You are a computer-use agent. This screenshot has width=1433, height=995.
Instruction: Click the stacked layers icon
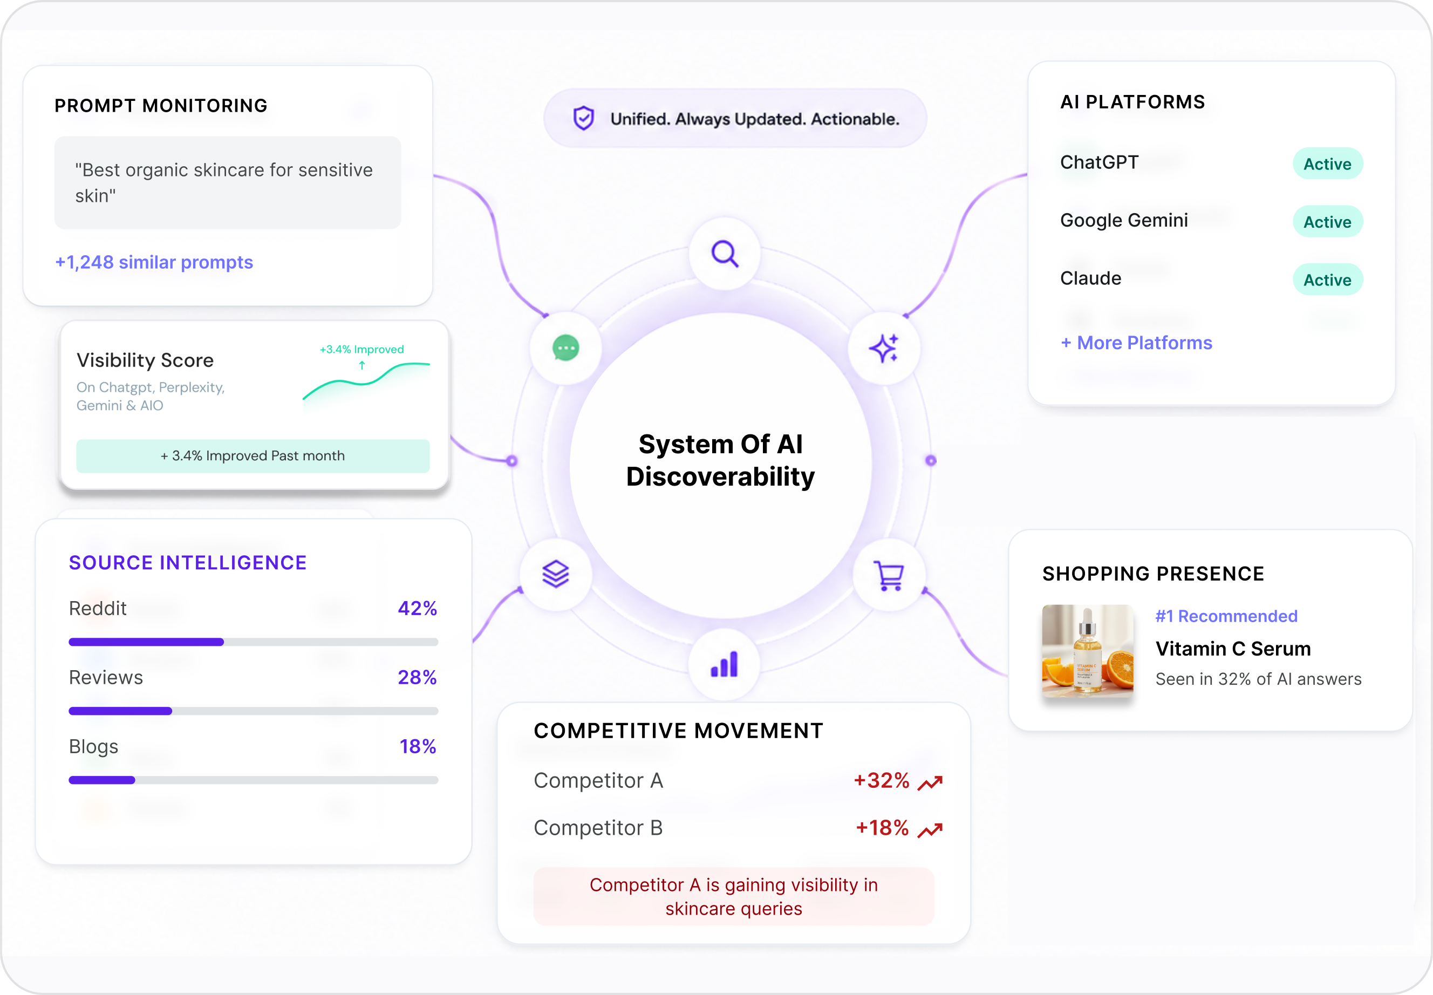tap(555, 574)
